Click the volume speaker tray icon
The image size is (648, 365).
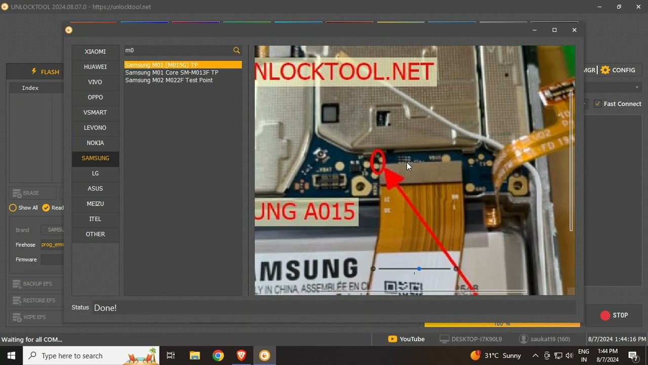click(569, 356)
